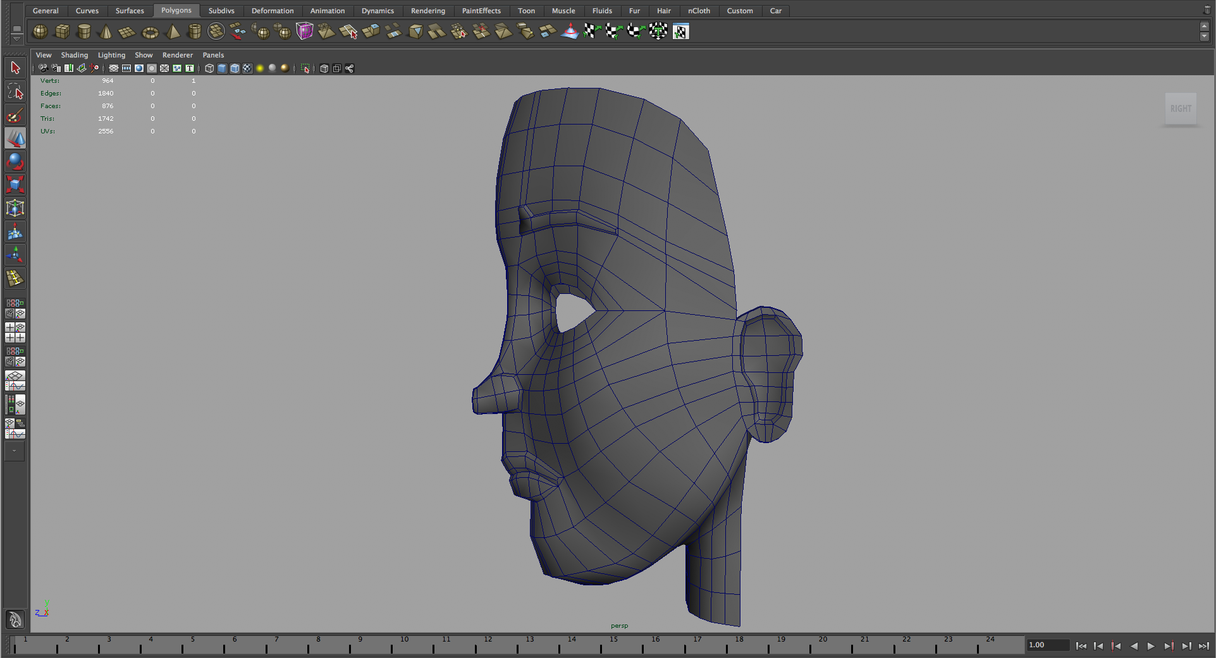Image resolution: width=1216 pixels, height=658 pixels.
Task: Toggle use all lights yellow bulb
Action: 260,68
